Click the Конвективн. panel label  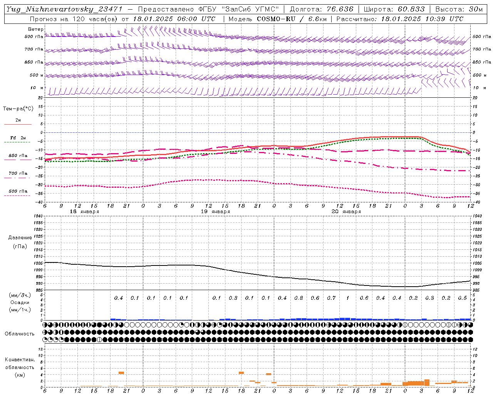[20, 360]
